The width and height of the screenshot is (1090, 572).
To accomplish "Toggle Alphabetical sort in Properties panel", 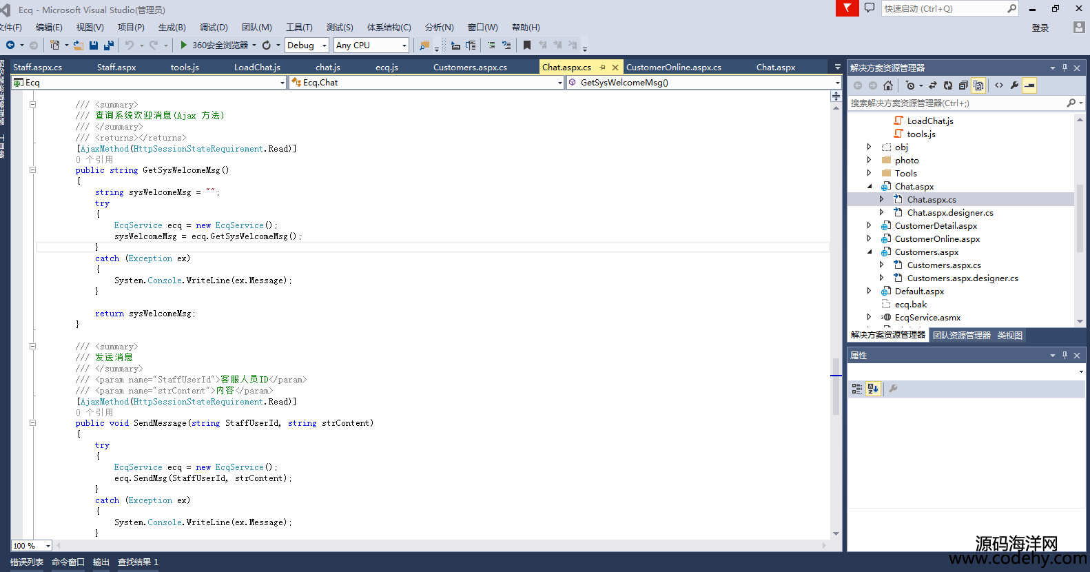I will point(873,389).
